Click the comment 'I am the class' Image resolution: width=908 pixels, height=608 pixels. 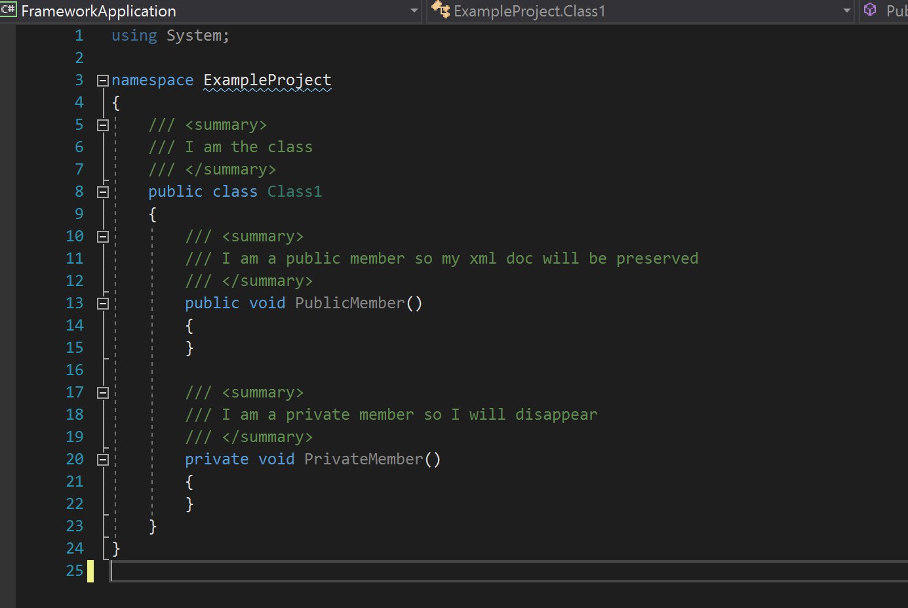point(249,147)
